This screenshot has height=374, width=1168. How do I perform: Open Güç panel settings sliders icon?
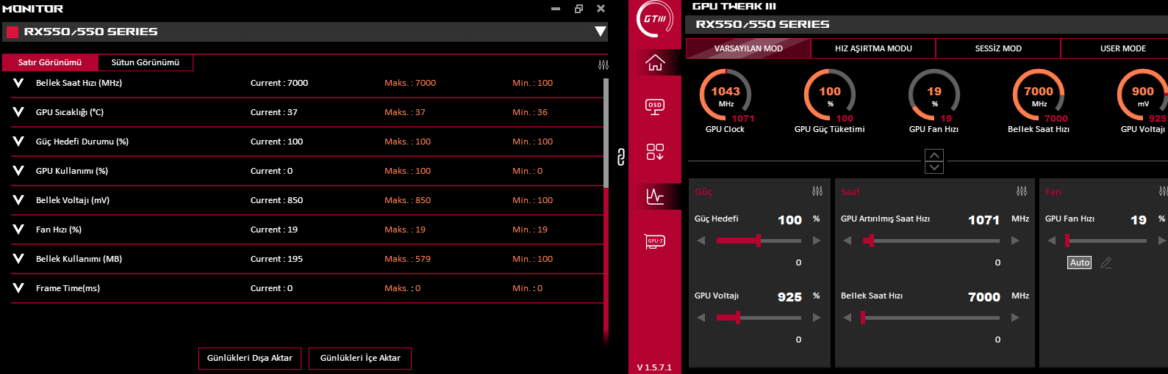[817, 191]
